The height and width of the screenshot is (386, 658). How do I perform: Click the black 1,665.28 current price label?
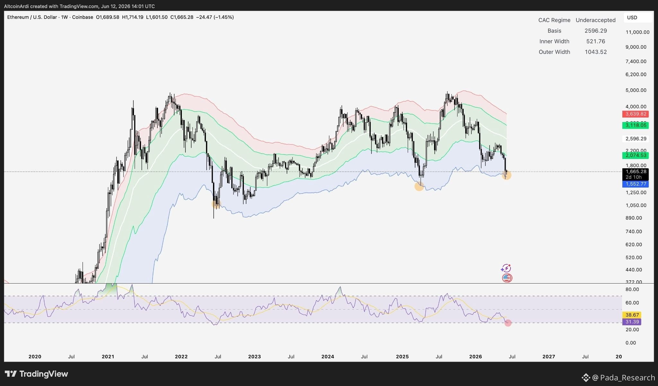click(636, 171)
